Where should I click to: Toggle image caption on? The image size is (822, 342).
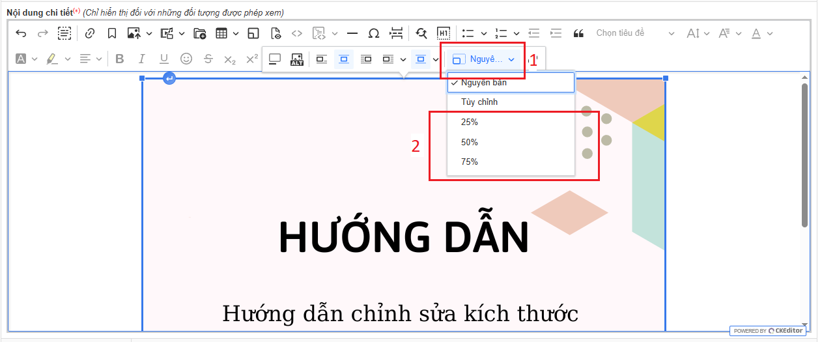[x=275, y=59]
